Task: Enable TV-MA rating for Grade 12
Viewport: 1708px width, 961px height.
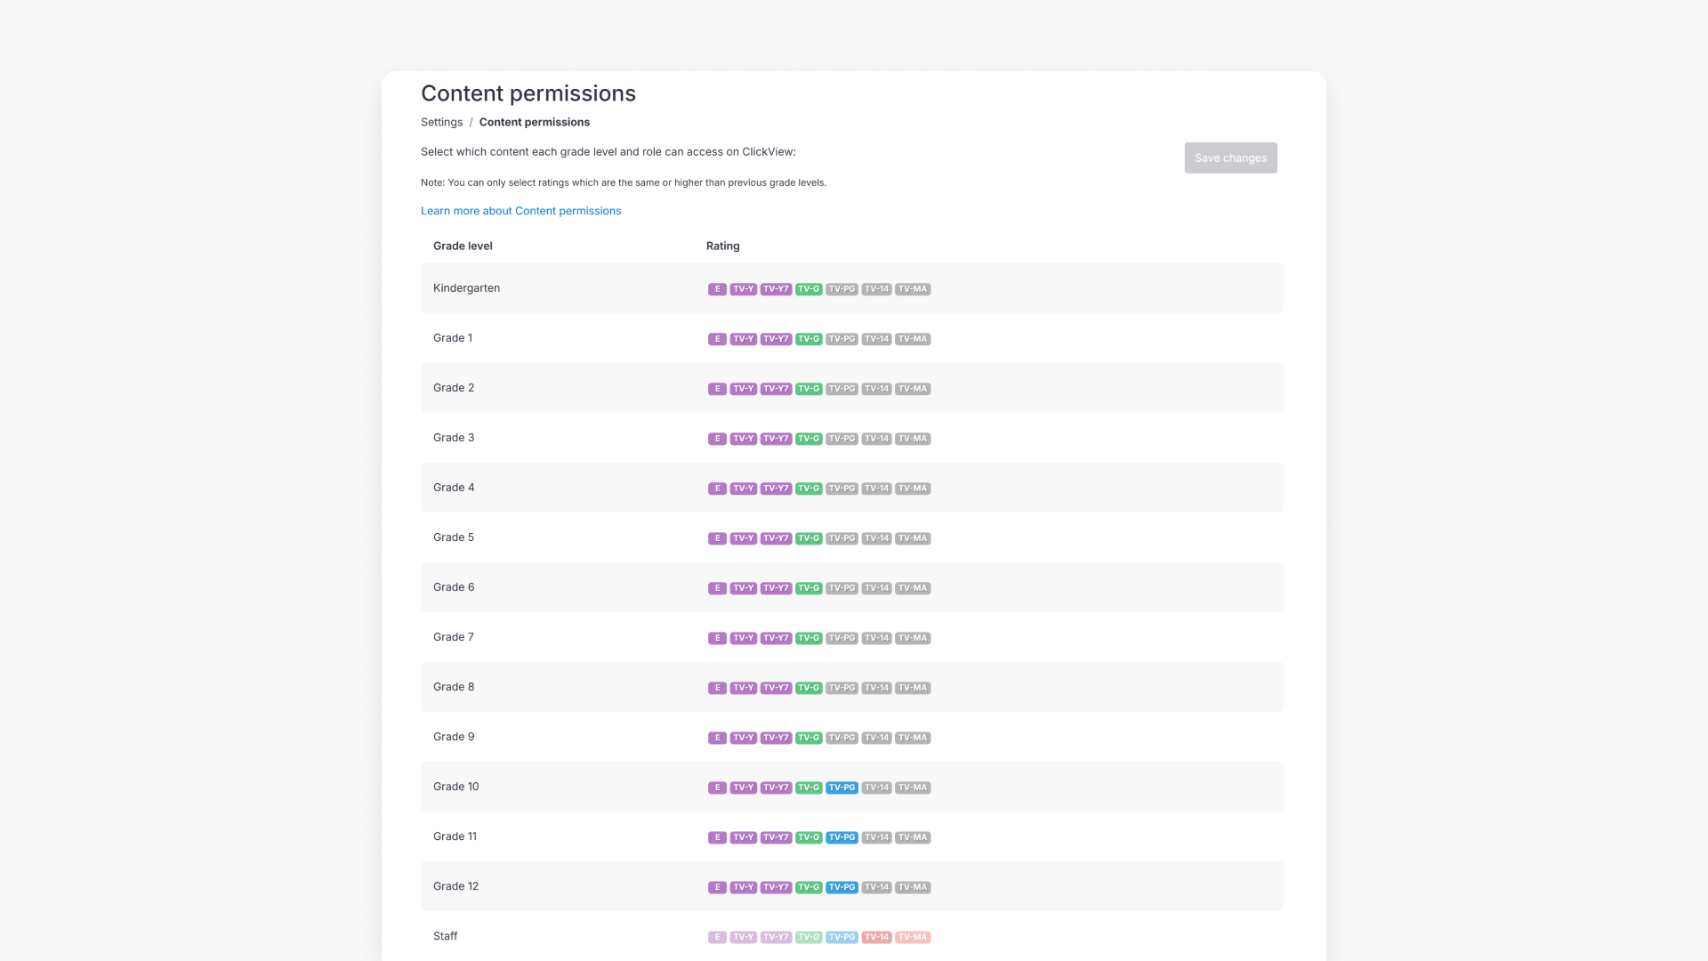Action: tap(912, 886)
